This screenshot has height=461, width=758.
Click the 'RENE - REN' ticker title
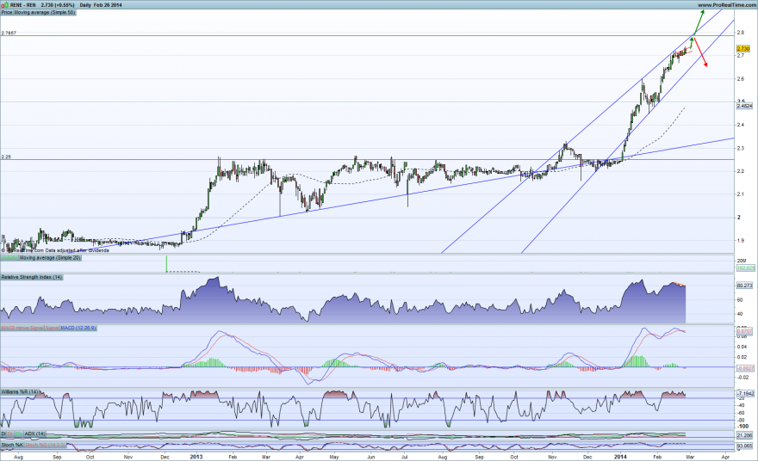23,5
